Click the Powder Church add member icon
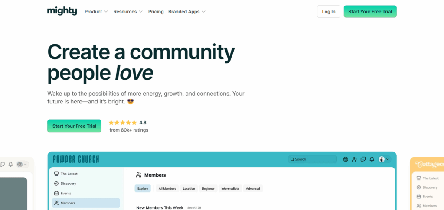Viewport: 444px width, 210px height. tap(354, 159)
